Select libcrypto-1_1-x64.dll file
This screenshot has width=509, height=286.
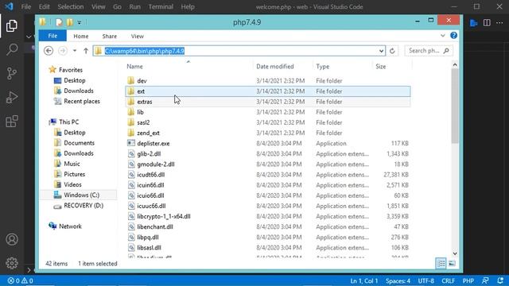(164, 216)
